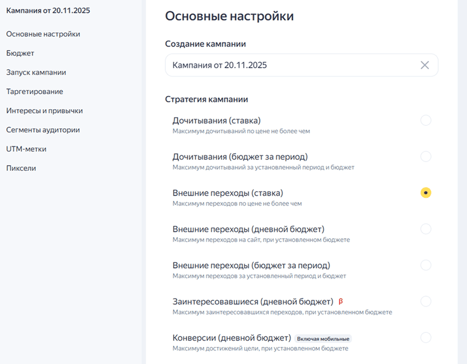Go to the Пиксели section
The image size is (467, 364).
(x=21, y=168)
